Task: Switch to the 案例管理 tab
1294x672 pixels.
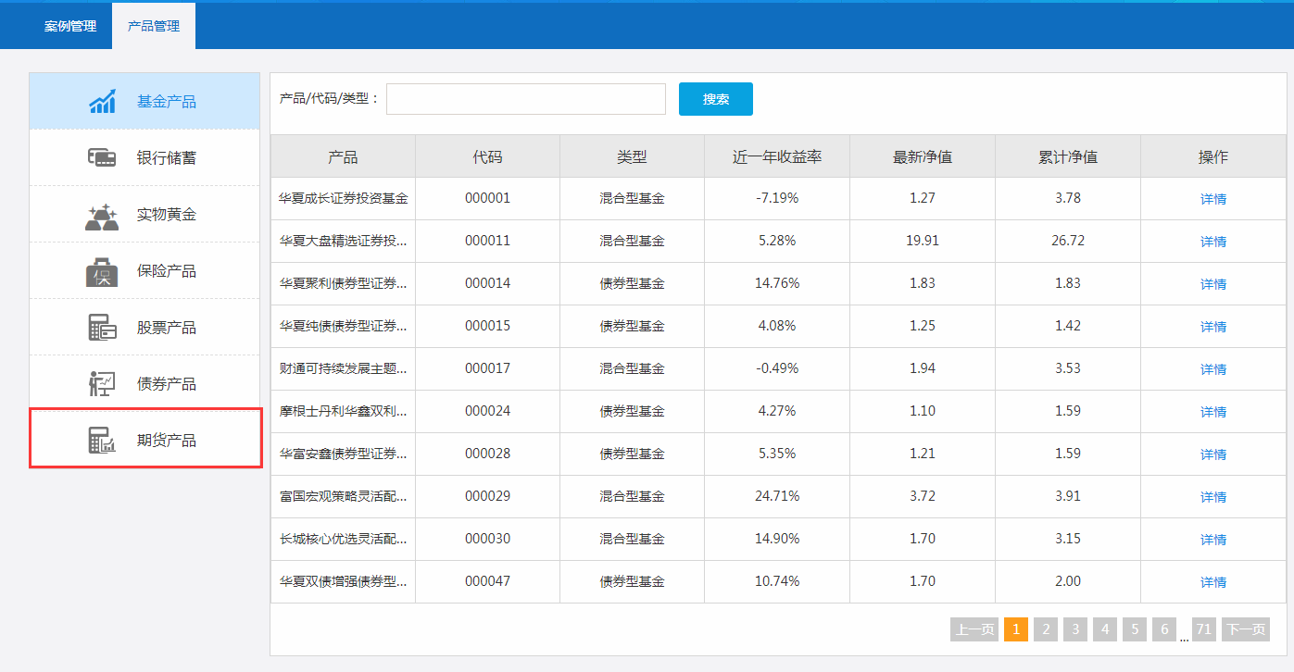Action: 70,26
